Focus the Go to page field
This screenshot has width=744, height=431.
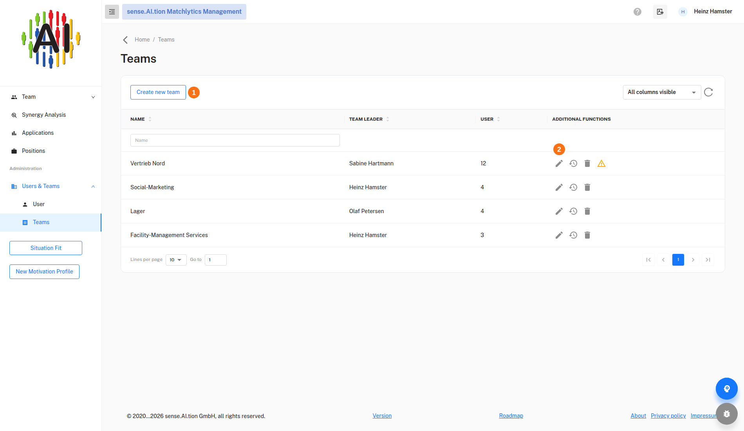tap(216, 260)
